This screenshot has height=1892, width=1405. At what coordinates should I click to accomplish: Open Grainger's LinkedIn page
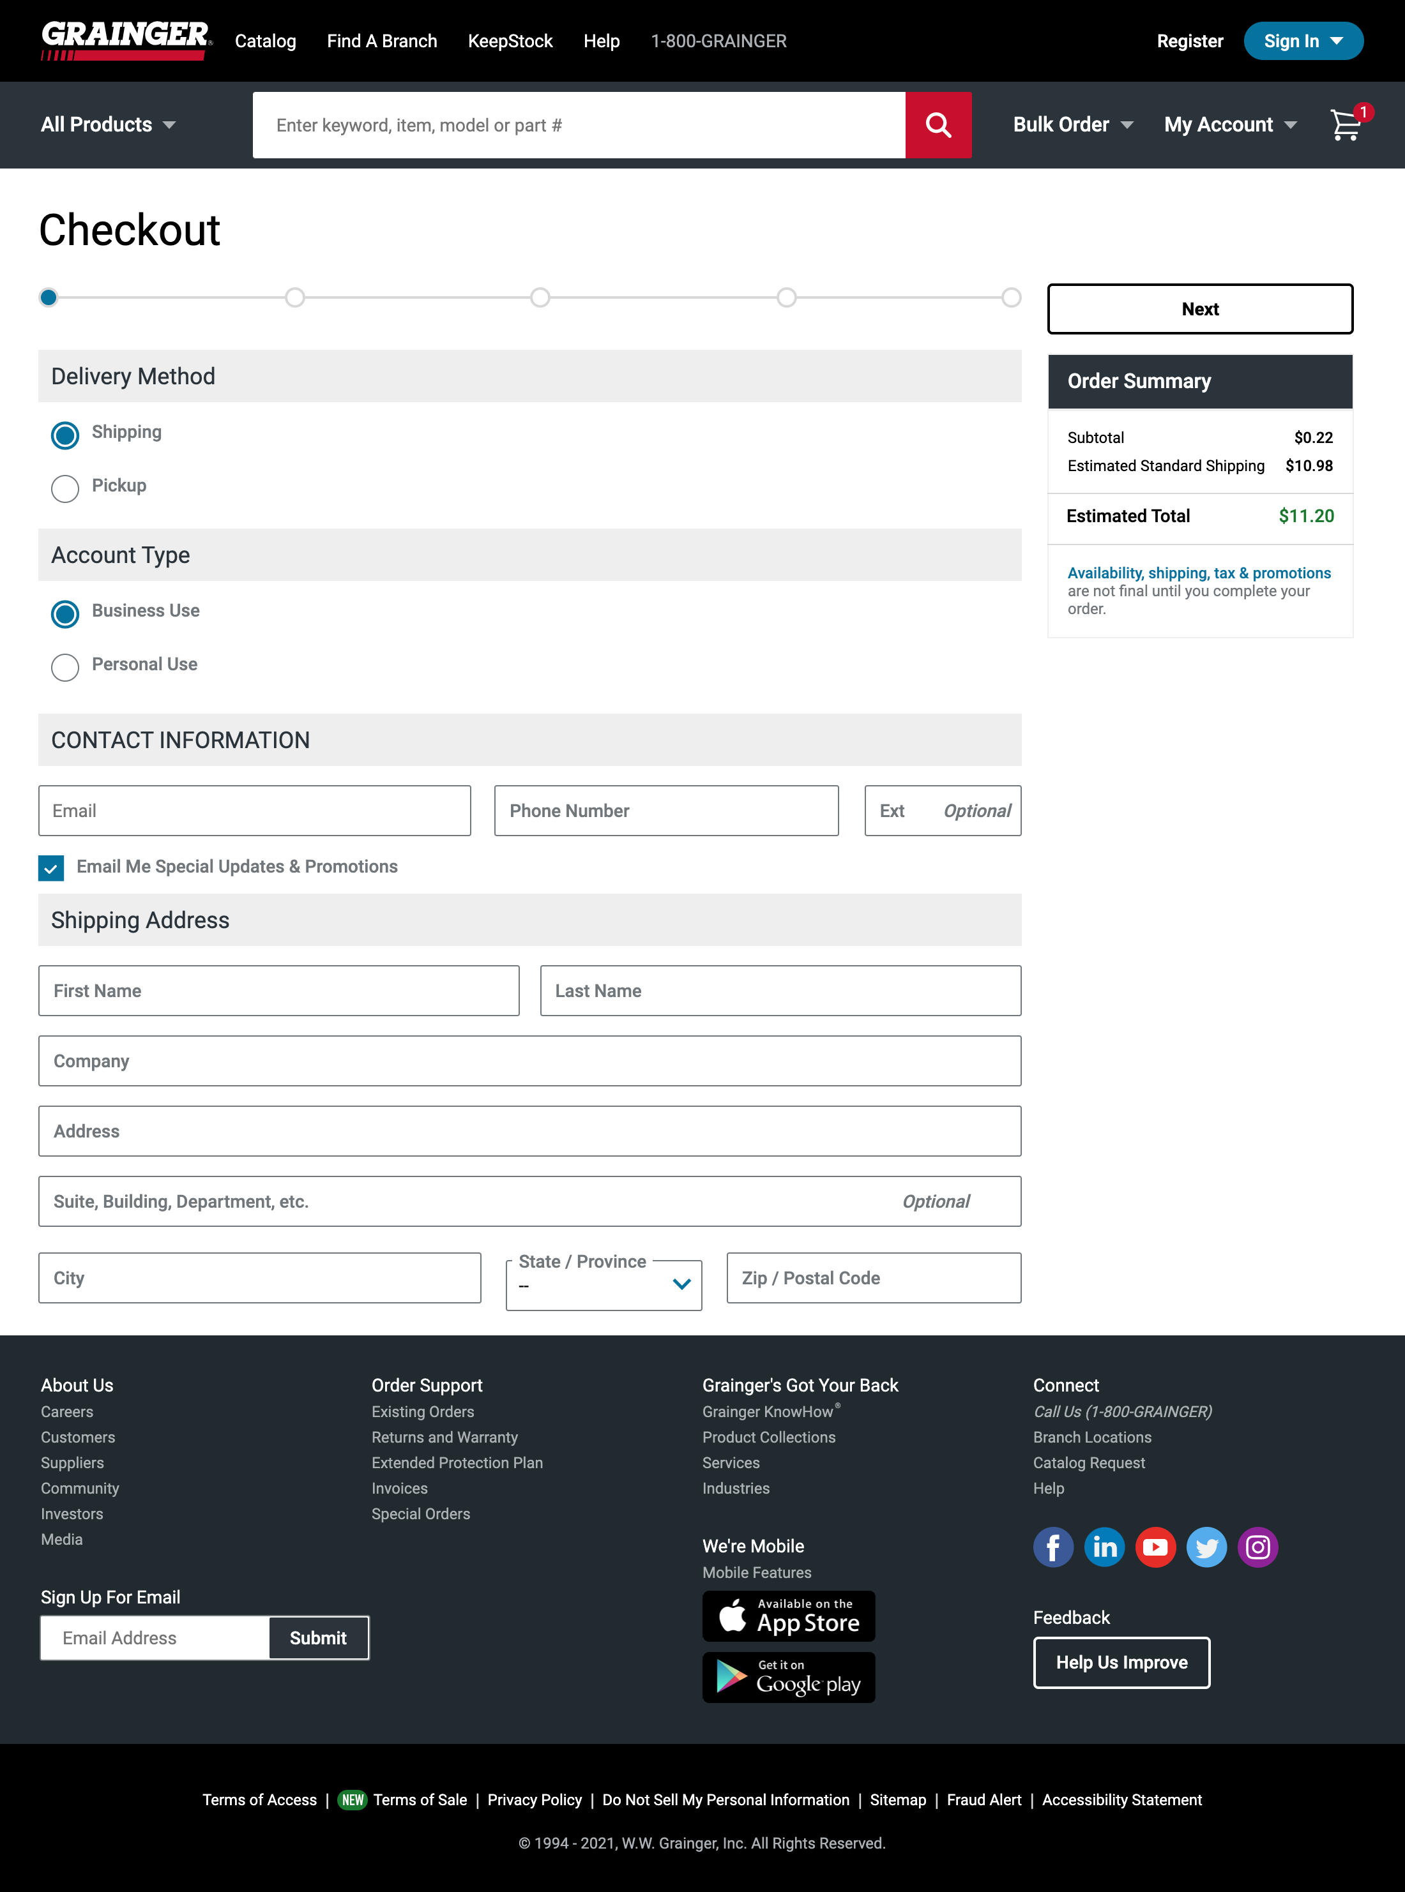1104,1547
